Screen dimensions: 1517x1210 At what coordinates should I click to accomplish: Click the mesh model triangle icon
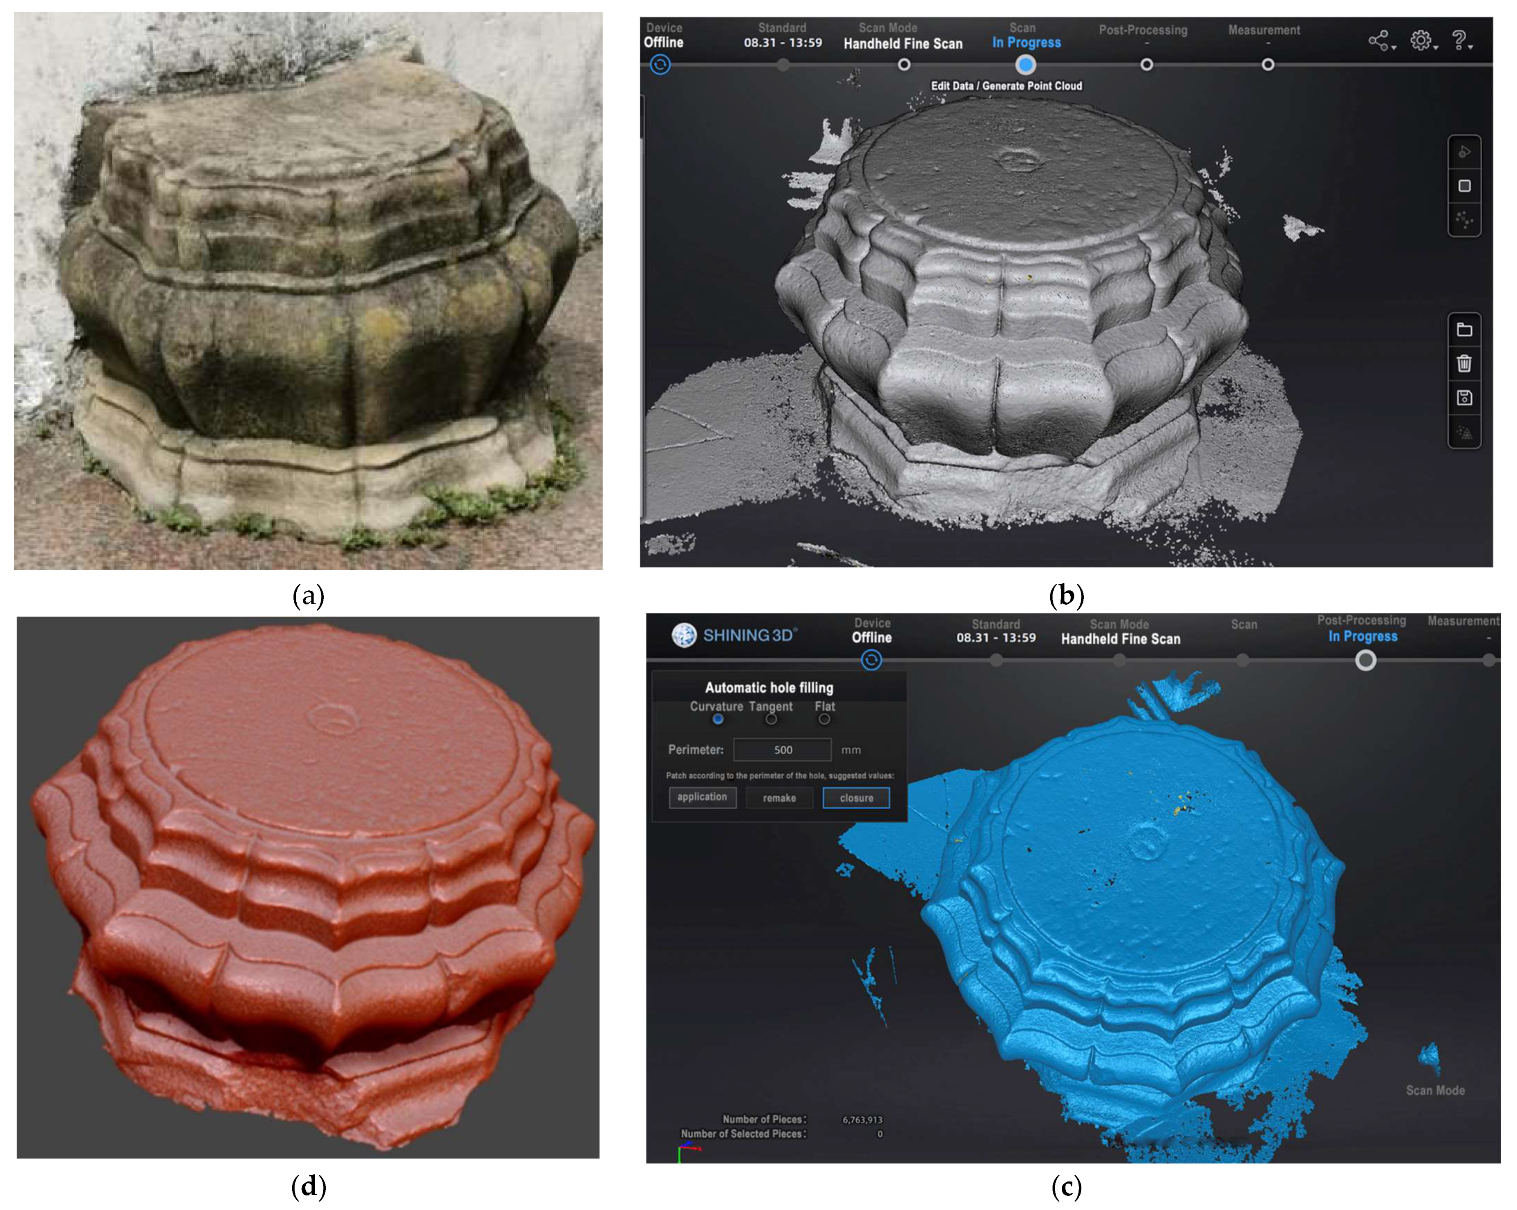tap(1464, 432)
